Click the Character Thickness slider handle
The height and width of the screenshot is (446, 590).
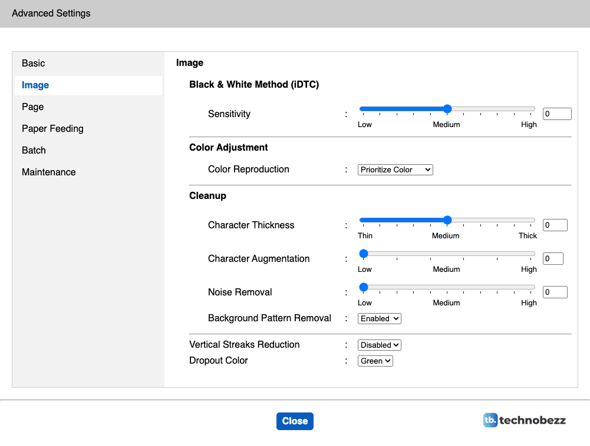point(447,220)
